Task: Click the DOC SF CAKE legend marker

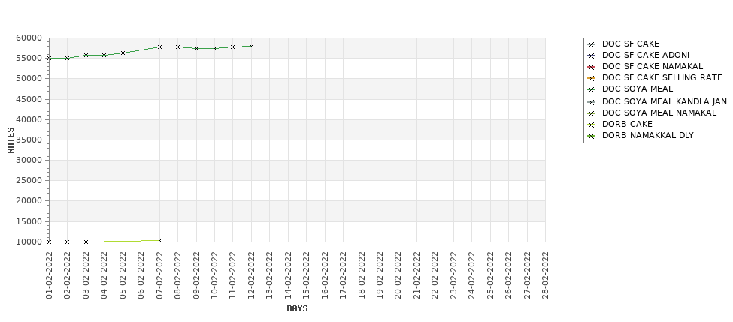Action: click(x=592, y=45)
